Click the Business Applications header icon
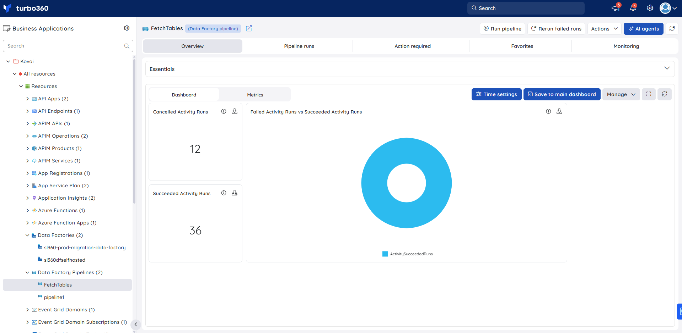Screen dimensions: 682x333 pyautogui.click(x=6, y=28)
